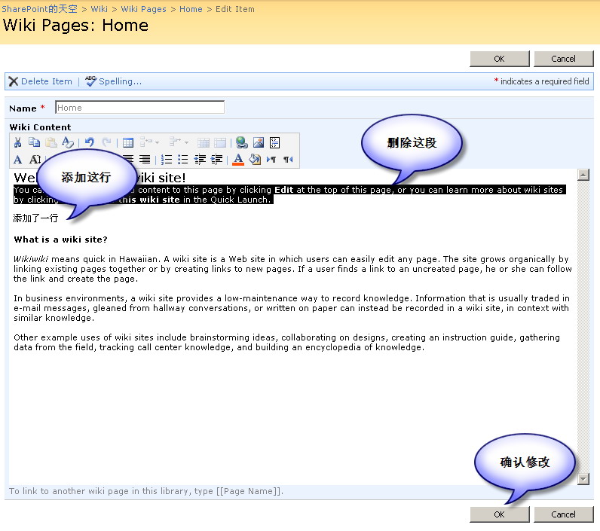Viewport: 600px width, 531px height.
Task: Insert a picture with the image icon
Action: pos(259,142)
